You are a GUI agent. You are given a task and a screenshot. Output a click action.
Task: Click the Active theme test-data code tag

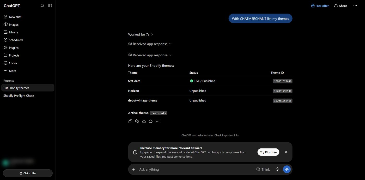point(159,113)
